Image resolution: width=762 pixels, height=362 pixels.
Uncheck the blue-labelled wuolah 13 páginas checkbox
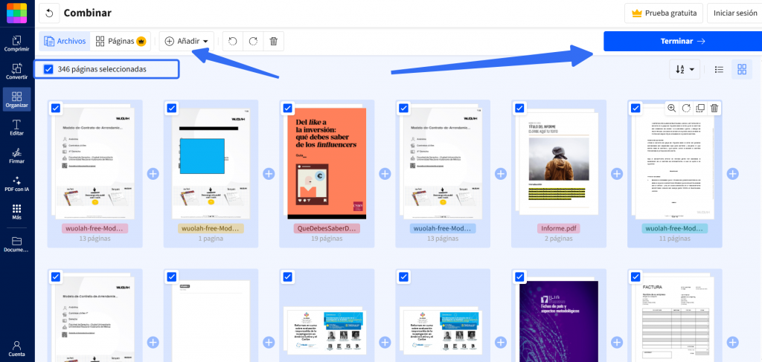[x=404, y=108]
